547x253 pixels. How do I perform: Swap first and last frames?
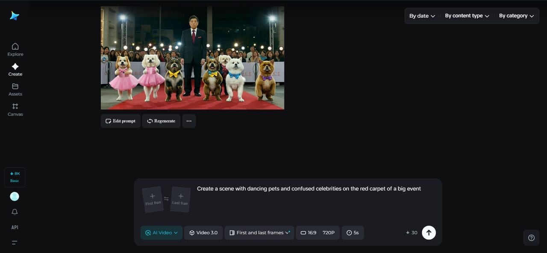166,199
